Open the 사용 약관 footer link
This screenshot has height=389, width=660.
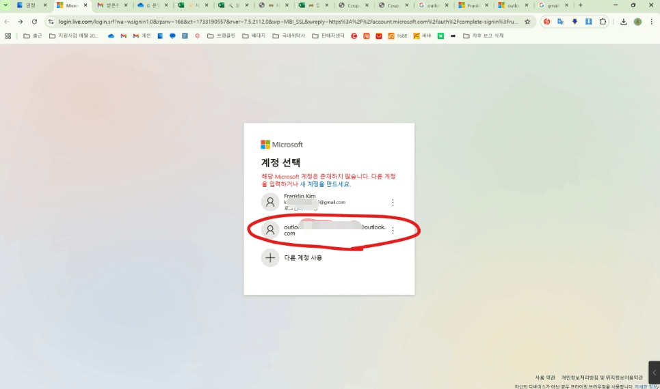pyautogui.click(x=545, y=377)
